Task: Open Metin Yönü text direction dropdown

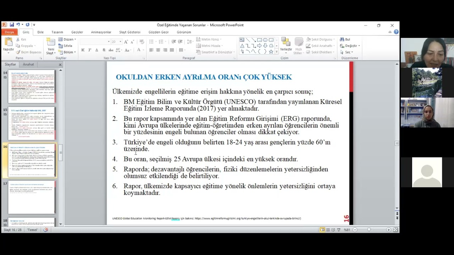Action: pyautogui.click(x=209, y=39)
